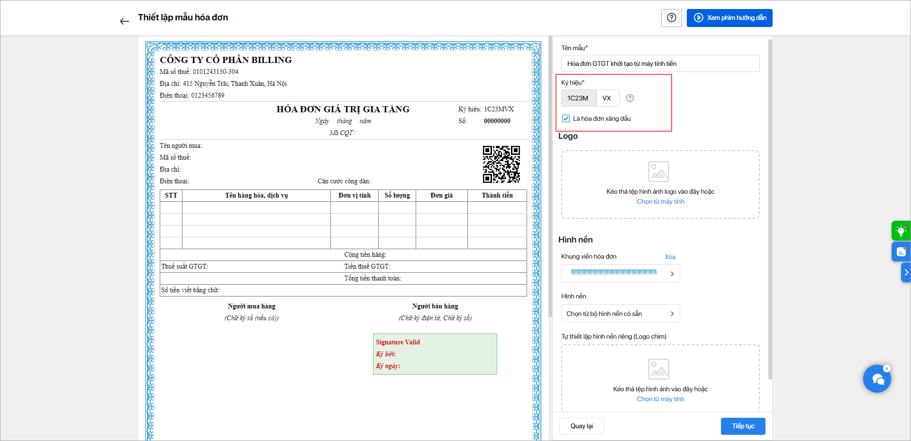Open the chat support bubble
Viewport: 911px width, 441px height.
pos(877,379)
